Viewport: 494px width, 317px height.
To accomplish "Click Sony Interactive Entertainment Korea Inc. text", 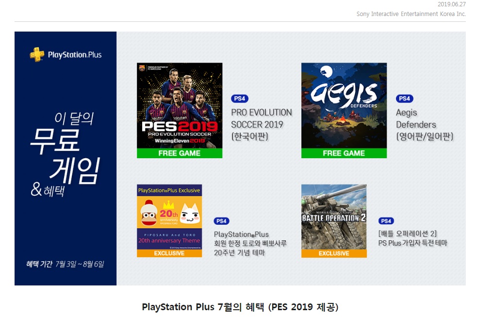I will tap(411, 14).
